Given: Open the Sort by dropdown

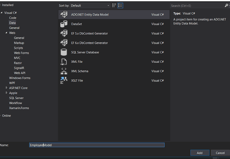Looking at the screenshot, I should click(x=90, y=6).
